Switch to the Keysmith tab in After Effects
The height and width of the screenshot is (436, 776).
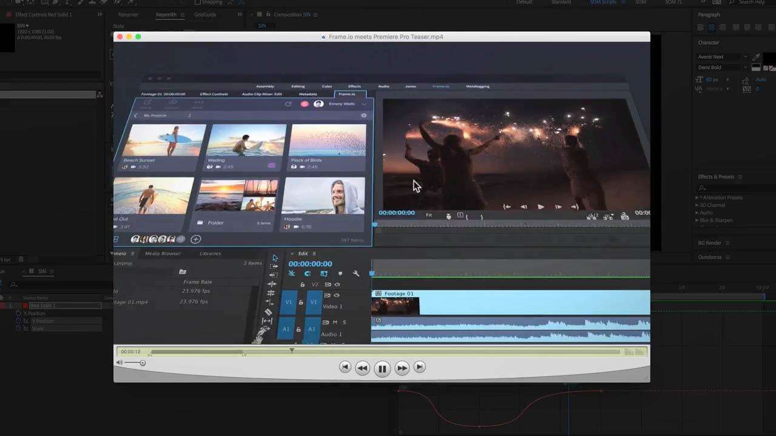(x=166, y=15)
